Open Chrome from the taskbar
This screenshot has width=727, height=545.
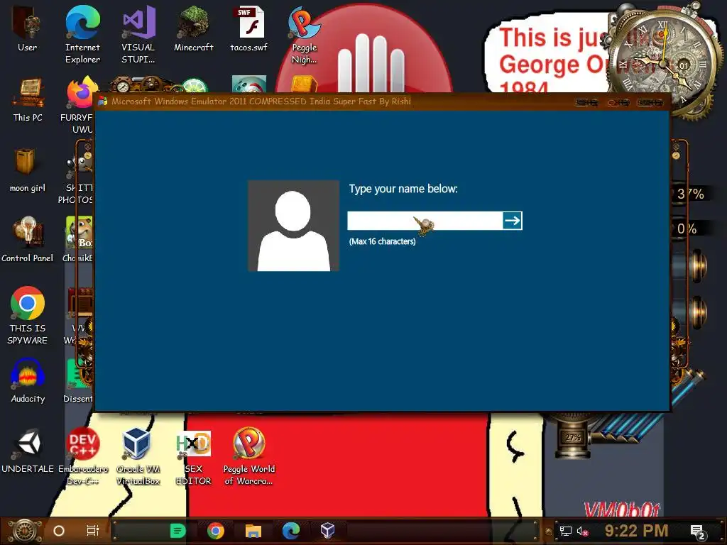(216, 531)
